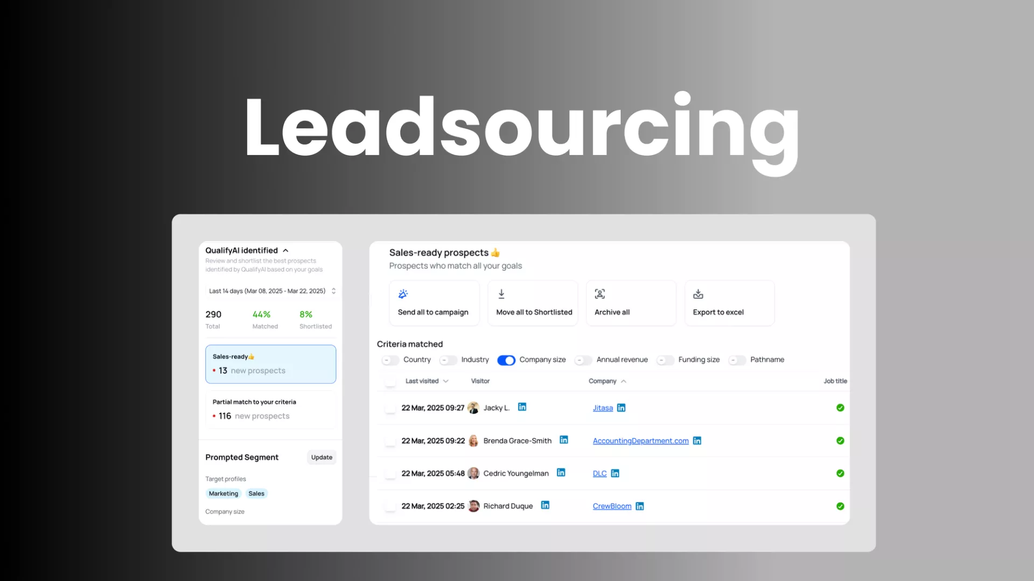Image resolution: width=1034 pixels, height=581 pixels.
Task: Collapse the QualifyAI identified section chevron
Action: point(285,251)
